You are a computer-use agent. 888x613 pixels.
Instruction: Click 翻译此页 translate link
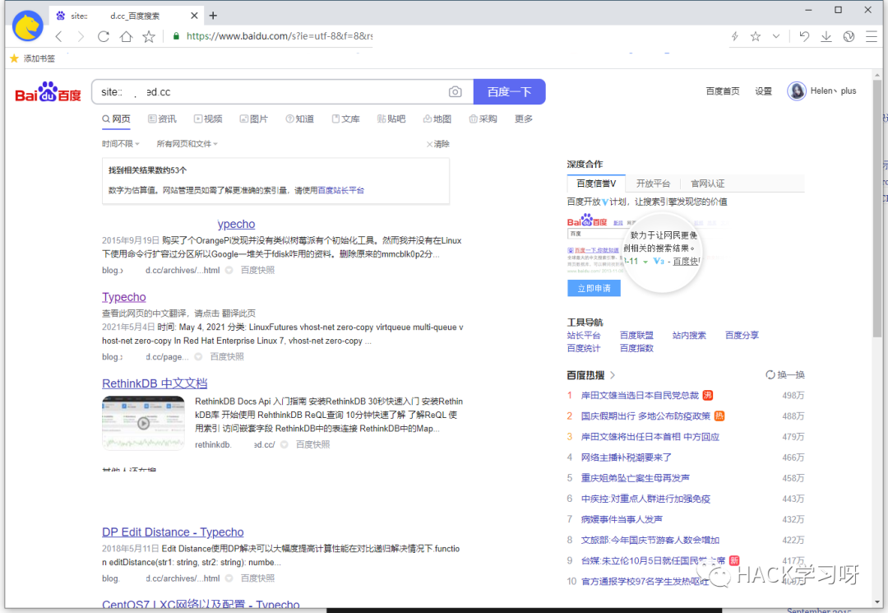point(238,313)
